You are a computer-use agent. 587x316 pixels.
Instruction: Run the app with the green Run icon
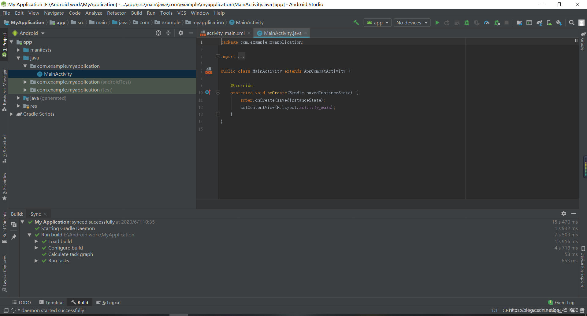437,22
